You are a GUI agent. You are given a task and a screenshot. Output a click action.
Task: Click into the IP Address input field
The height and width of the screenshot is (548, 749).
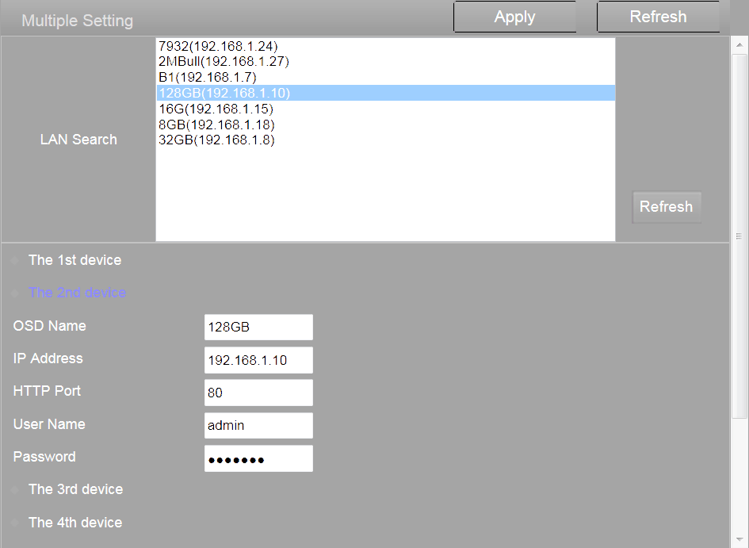pos(258,360)
